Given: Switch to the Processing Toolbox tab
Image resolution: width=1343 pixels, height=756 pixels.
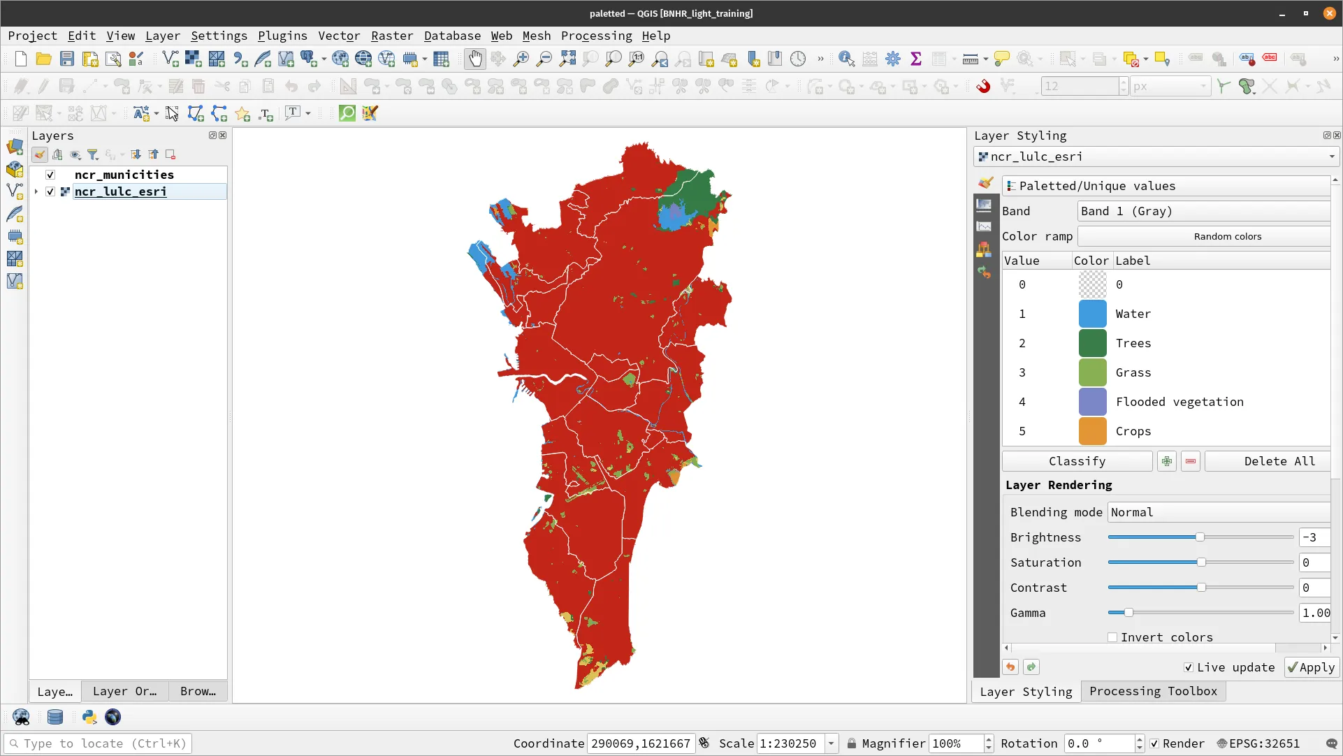Looking at the screenshot, I should (1153, 691).
